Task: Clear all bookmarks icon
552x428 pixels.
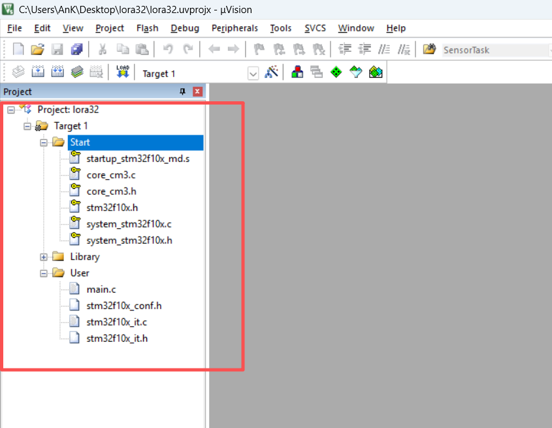Action: (x=319, y=49)
